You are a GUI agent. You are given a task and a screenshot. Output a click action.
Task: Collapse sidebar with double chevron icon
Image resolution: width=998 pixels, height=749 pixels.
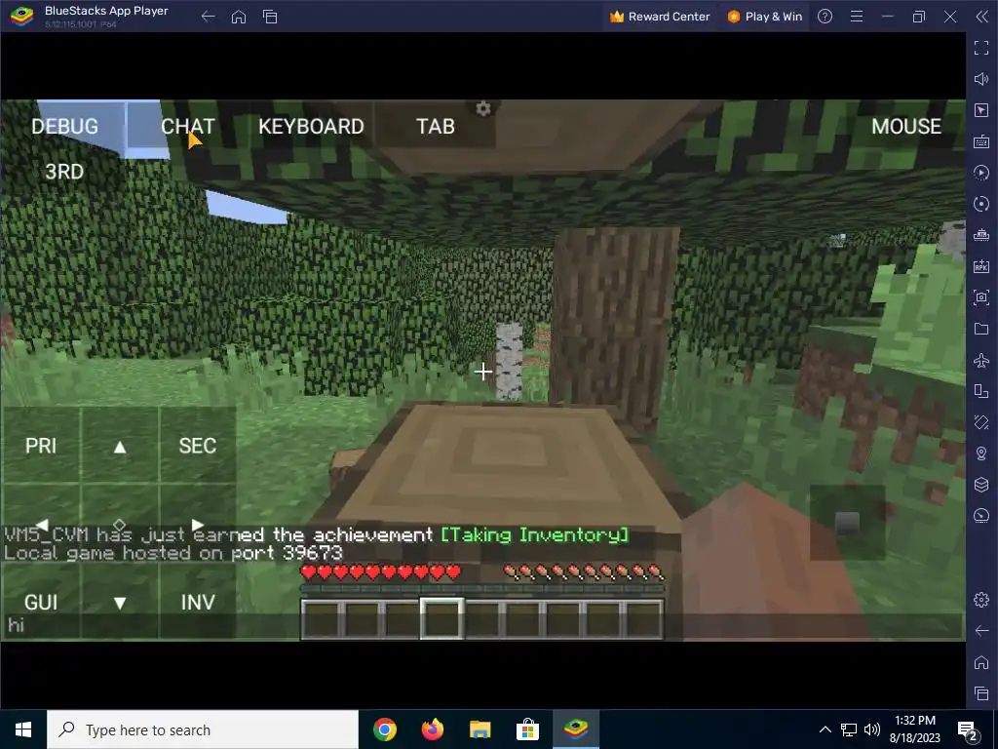(982, 17)
